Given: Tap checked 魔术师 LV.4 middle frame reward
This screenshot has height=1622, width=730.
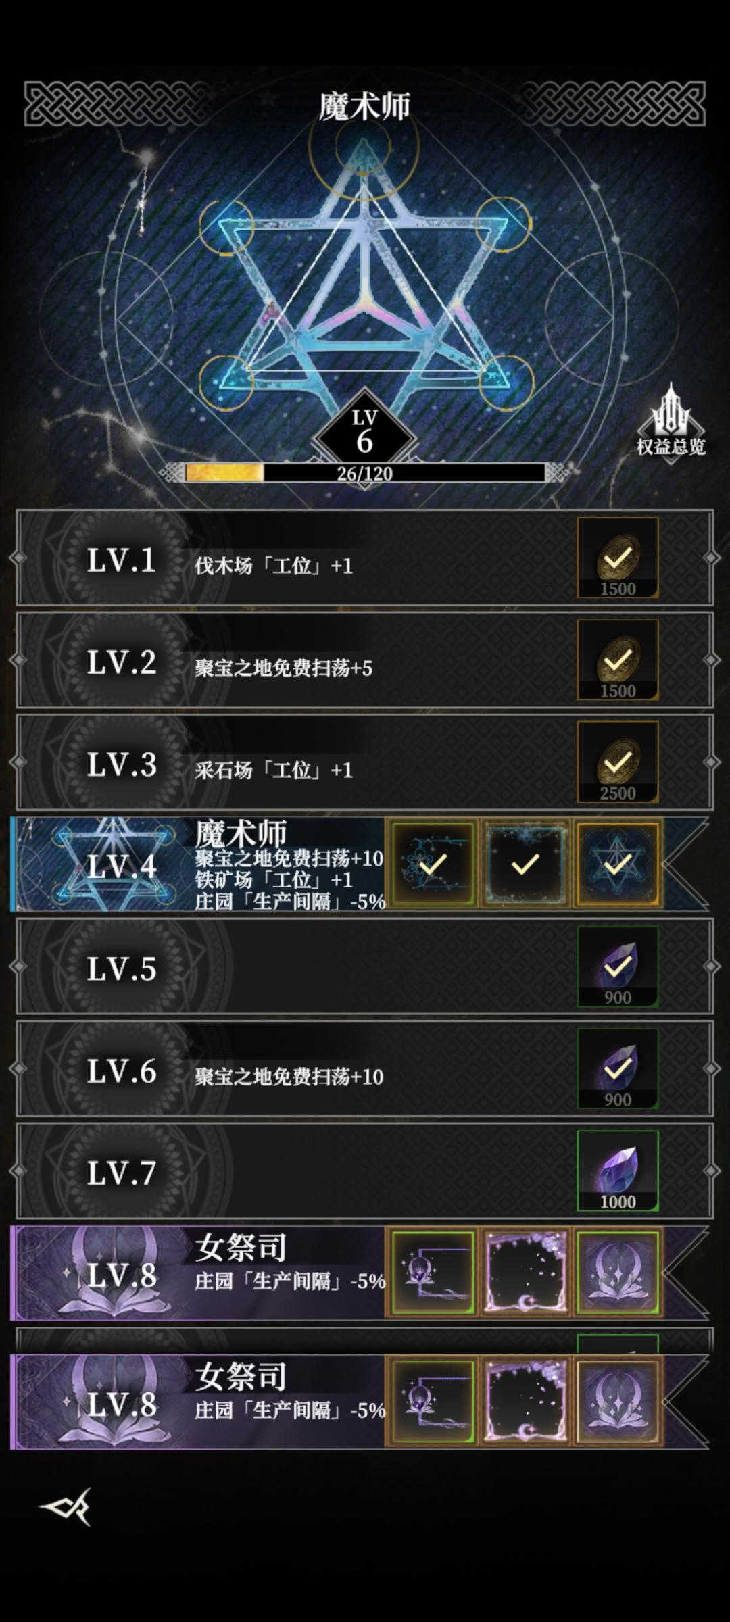Looking at the screenshot, I should [x=525, y=864].
